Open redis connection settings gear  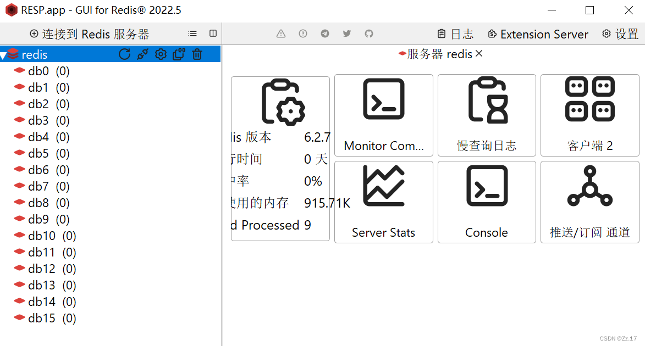point(161,54)
